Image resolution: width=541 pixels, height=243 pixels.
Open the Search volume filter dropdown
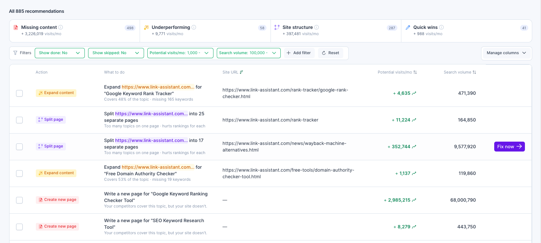[x=249, y=53]
